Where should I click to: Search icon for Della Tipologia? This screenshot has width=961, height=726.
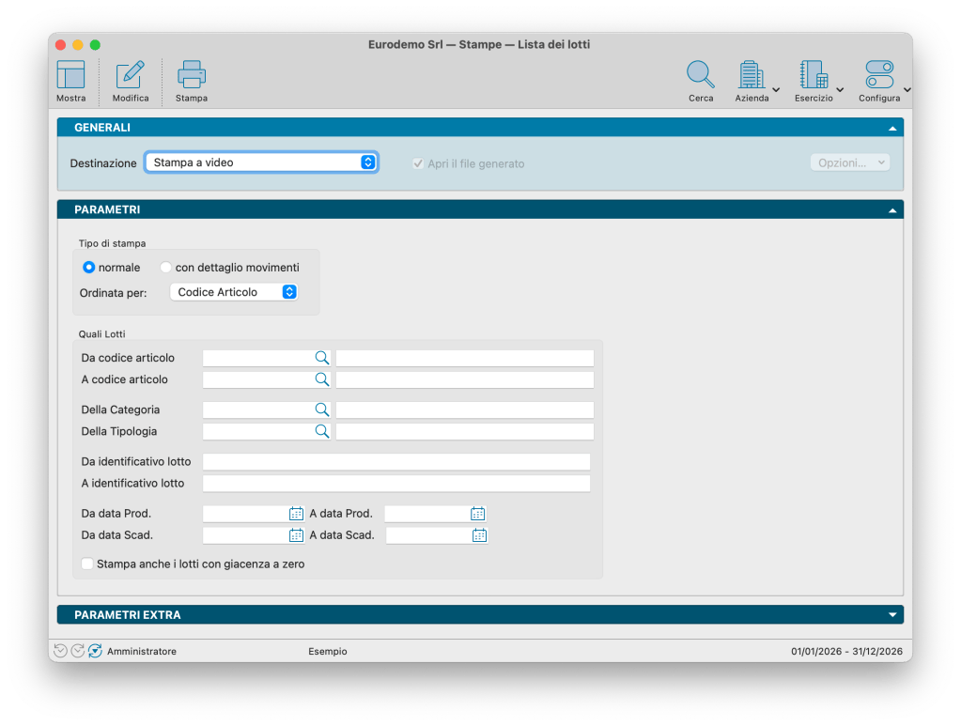tap(322, 431)
